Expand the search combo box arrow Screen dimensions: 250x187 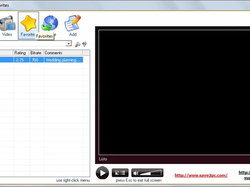(x=68, y=44)
